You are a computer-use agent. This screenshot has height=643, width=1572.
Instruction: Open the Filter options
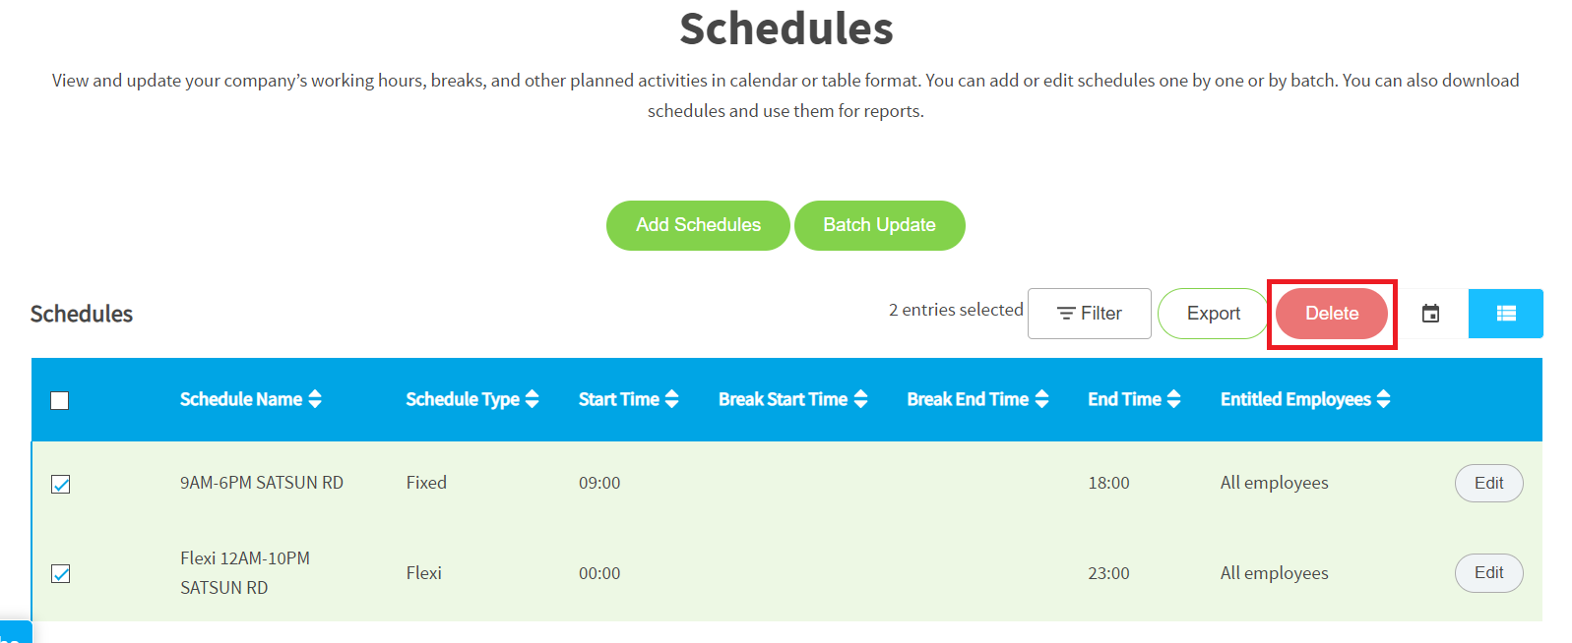(x=1090, y=314)
